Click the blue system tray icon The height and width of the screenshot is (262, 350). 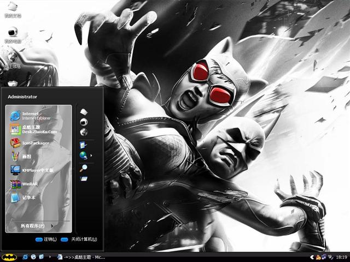[x=324, y=257]
